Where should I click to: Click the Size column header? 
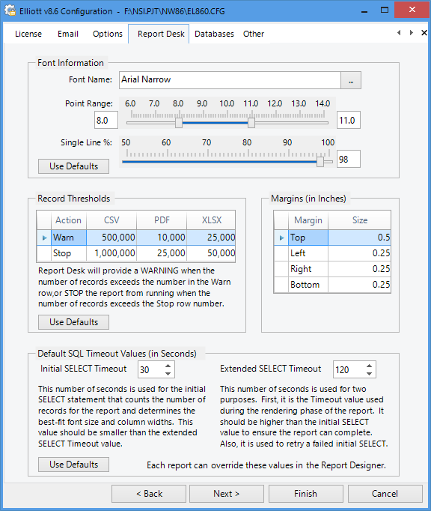(359, 220)
